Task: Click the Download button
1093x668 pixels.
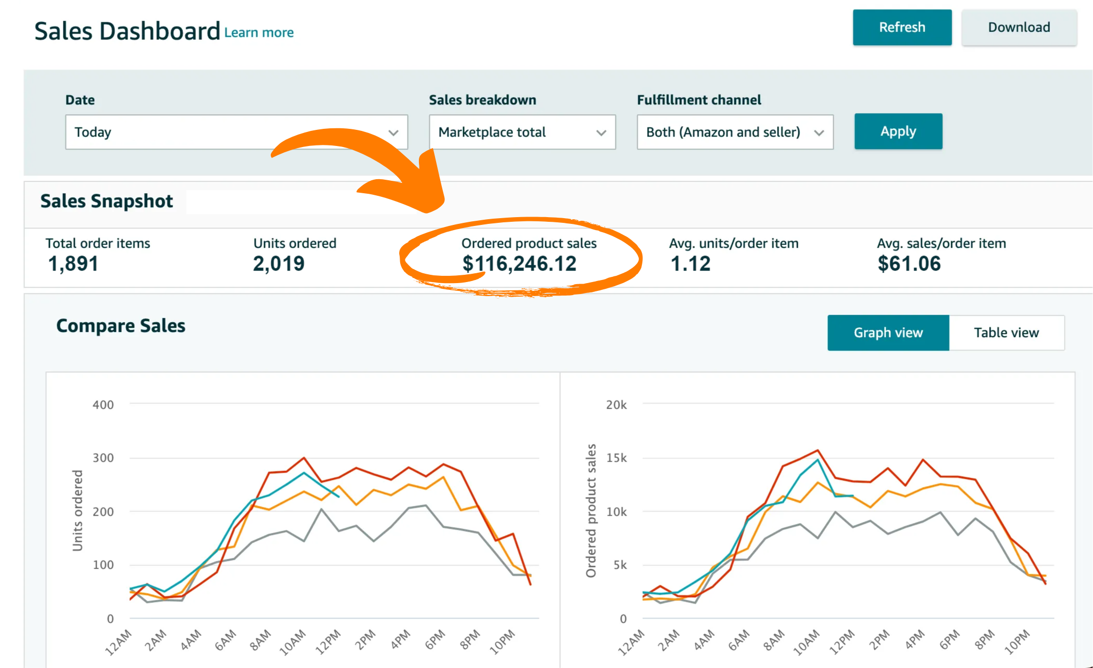Action: (x=1019, y=28)
